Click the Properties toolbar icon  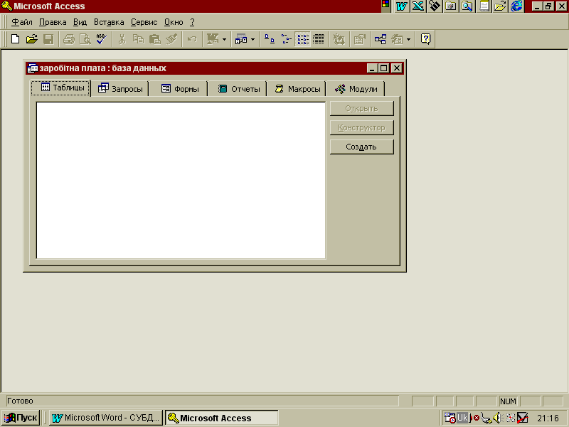point(359,39)
